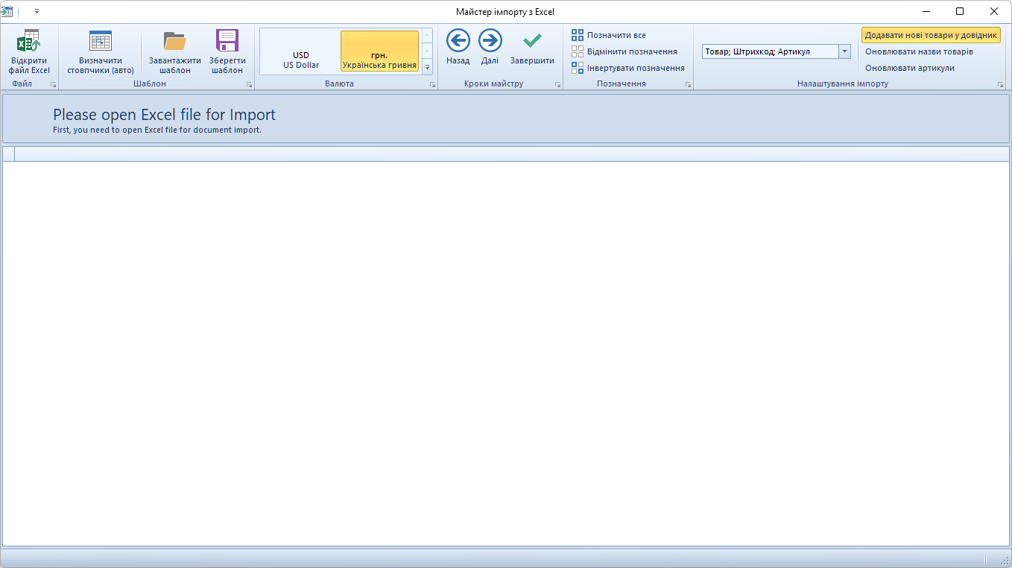Open the Товар; Штрихкод; Артикул dropdown arrow
Image resolution: width=1012 pixels, height=568 pixels.
(845, 51)
